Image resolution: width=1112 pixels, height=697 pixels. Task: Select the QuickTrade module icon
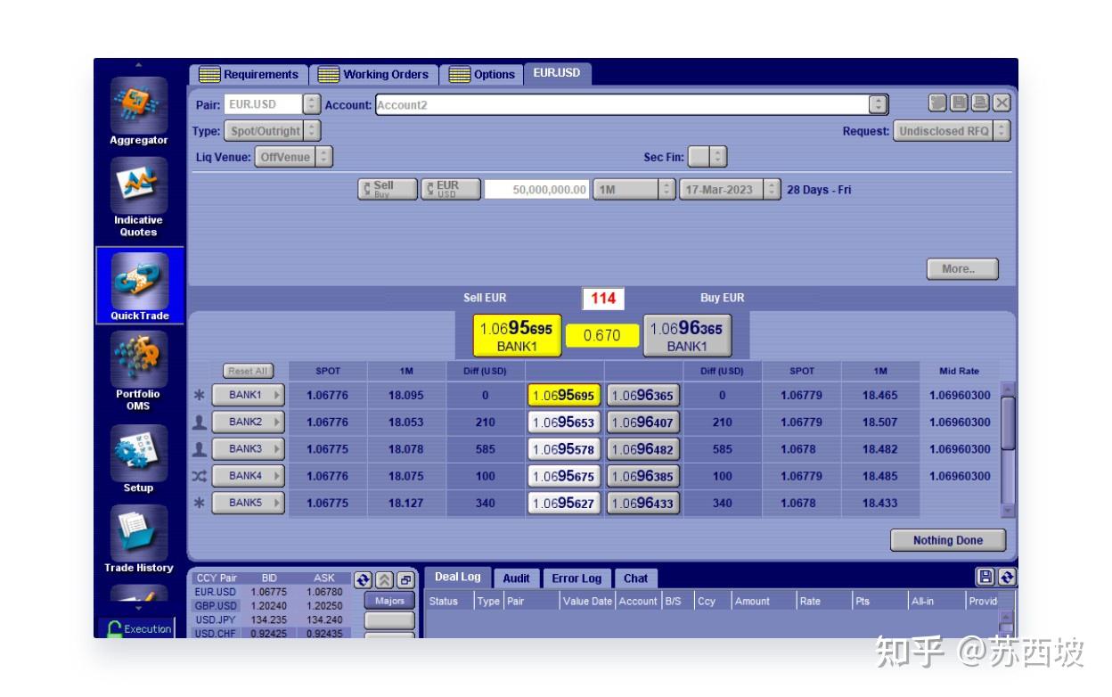point(139,285)
